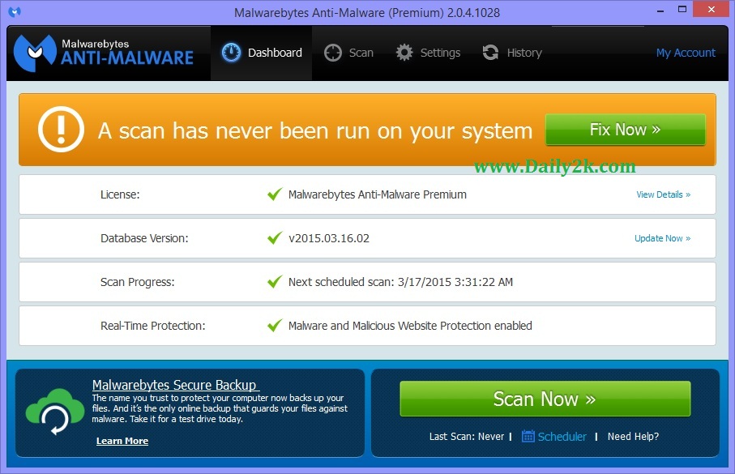
Task: Open the My Account link
Action: [x=686, y=53]
